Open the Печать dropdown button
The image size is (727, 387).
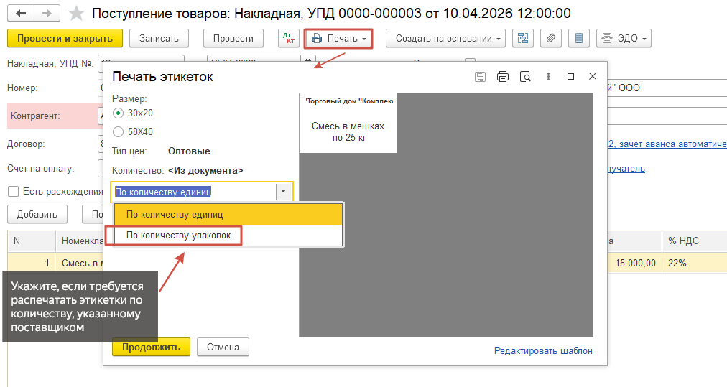(338, 39)
